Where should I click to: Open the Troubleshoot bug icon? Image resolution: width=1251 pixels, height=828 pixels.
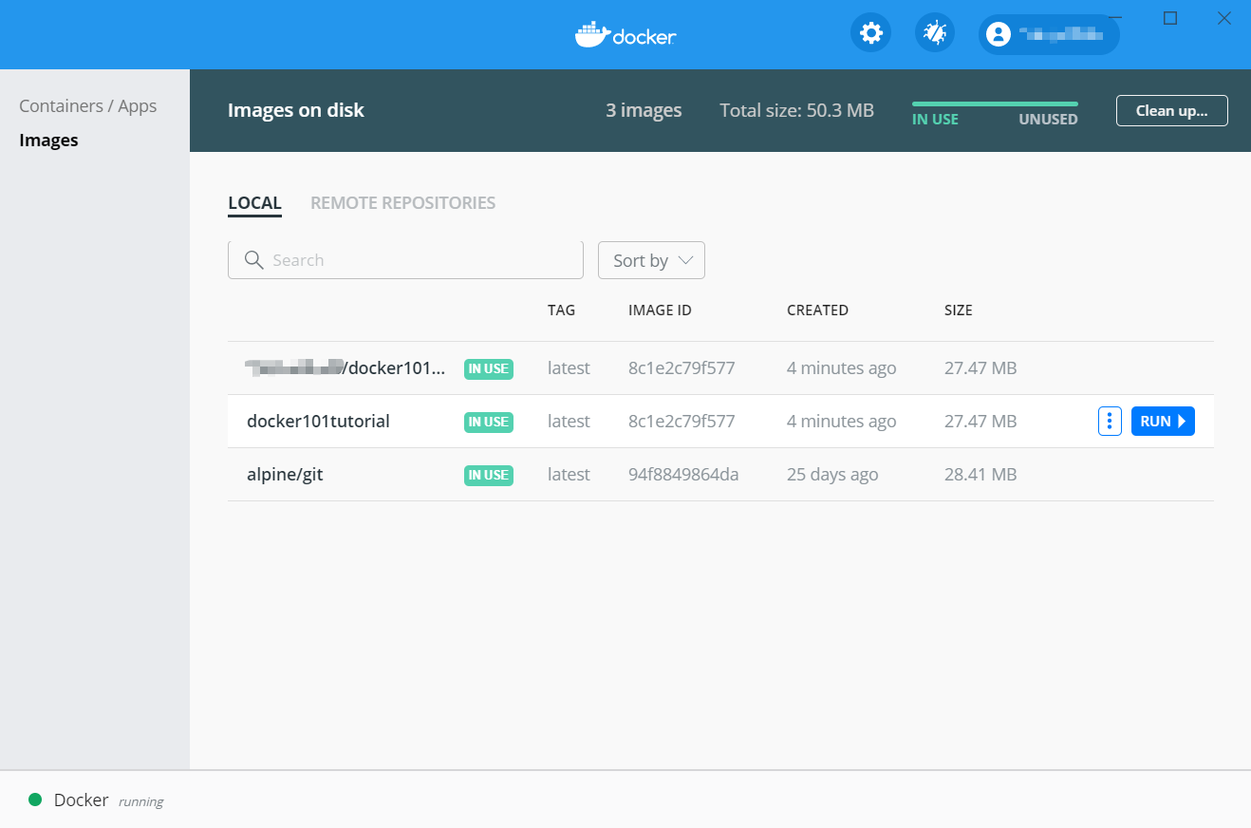(x=935, y=34)
